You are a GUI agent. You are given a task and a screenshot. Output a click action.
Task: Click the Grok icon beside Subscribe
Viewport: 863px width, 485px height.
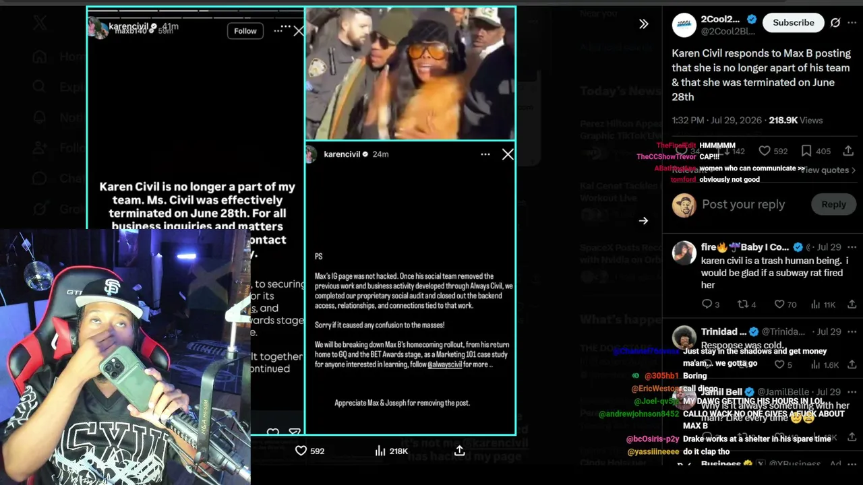pos(835,23)
